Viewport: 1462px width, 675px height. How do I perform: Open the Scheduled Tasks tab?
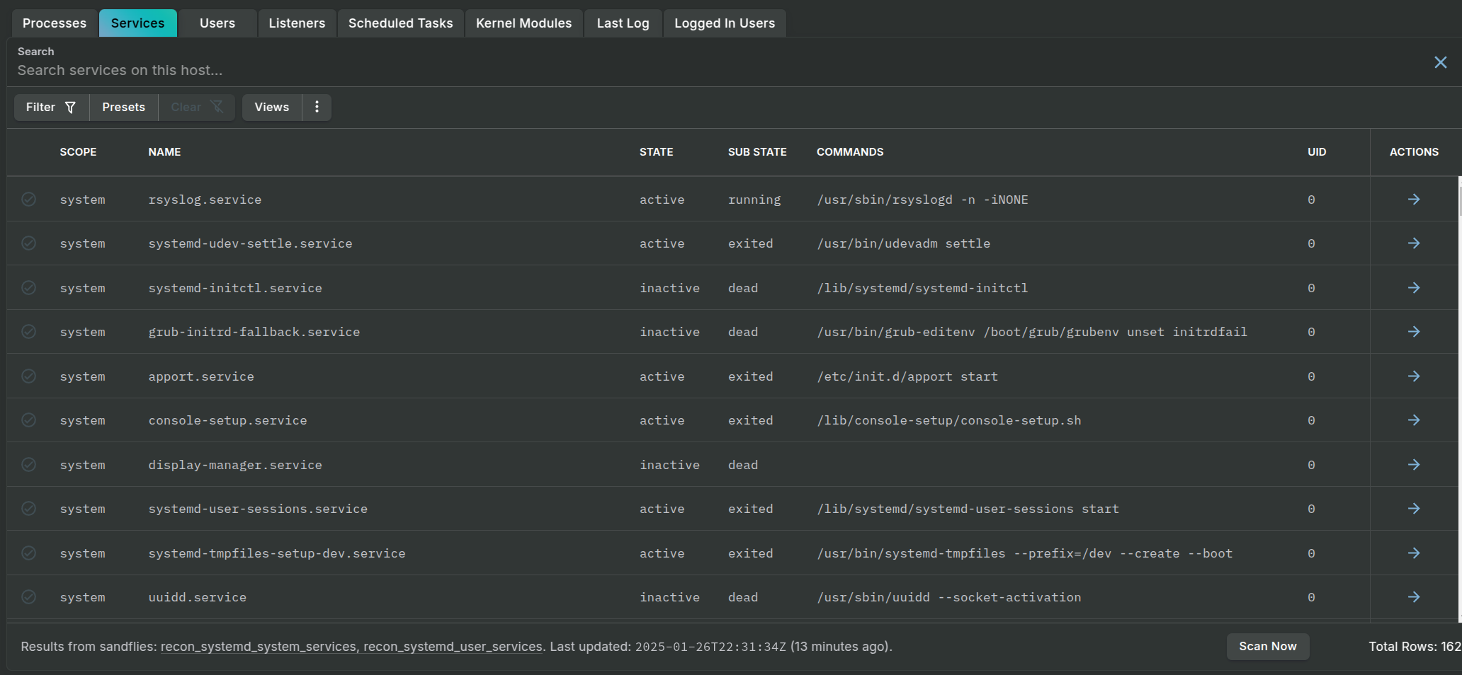(x=400, y=23)
